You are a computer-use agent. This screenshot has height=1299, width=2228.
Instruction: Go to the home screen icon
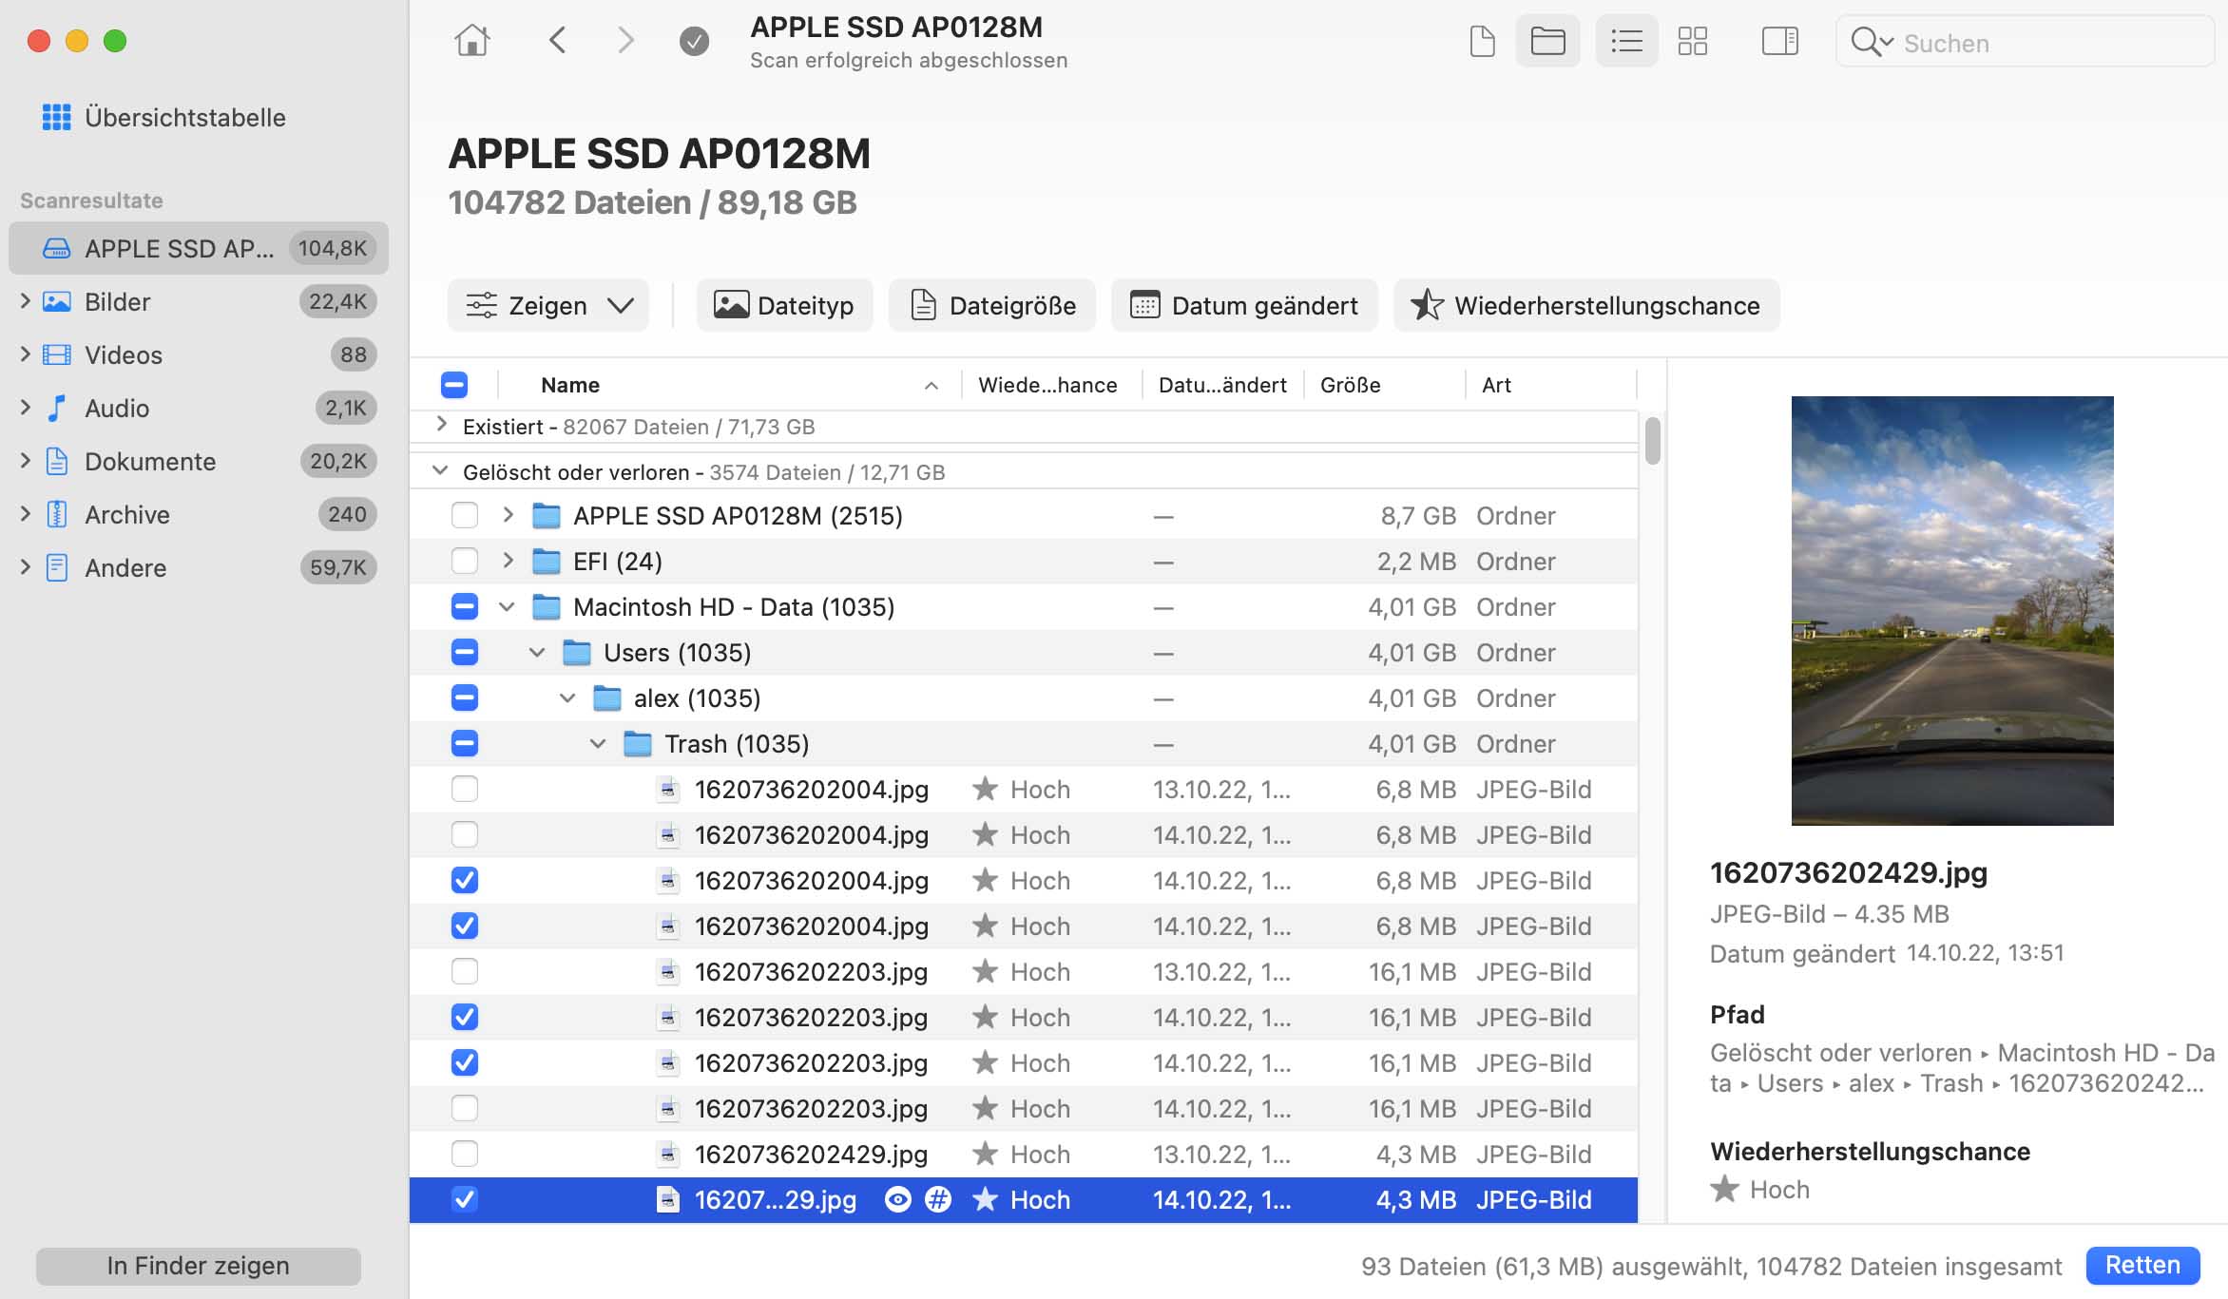[x=471, y=40]
